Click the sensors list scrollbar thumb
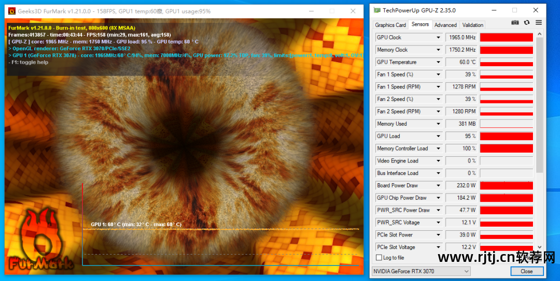Screen dimensions: 560x281 tap(539, 105)
